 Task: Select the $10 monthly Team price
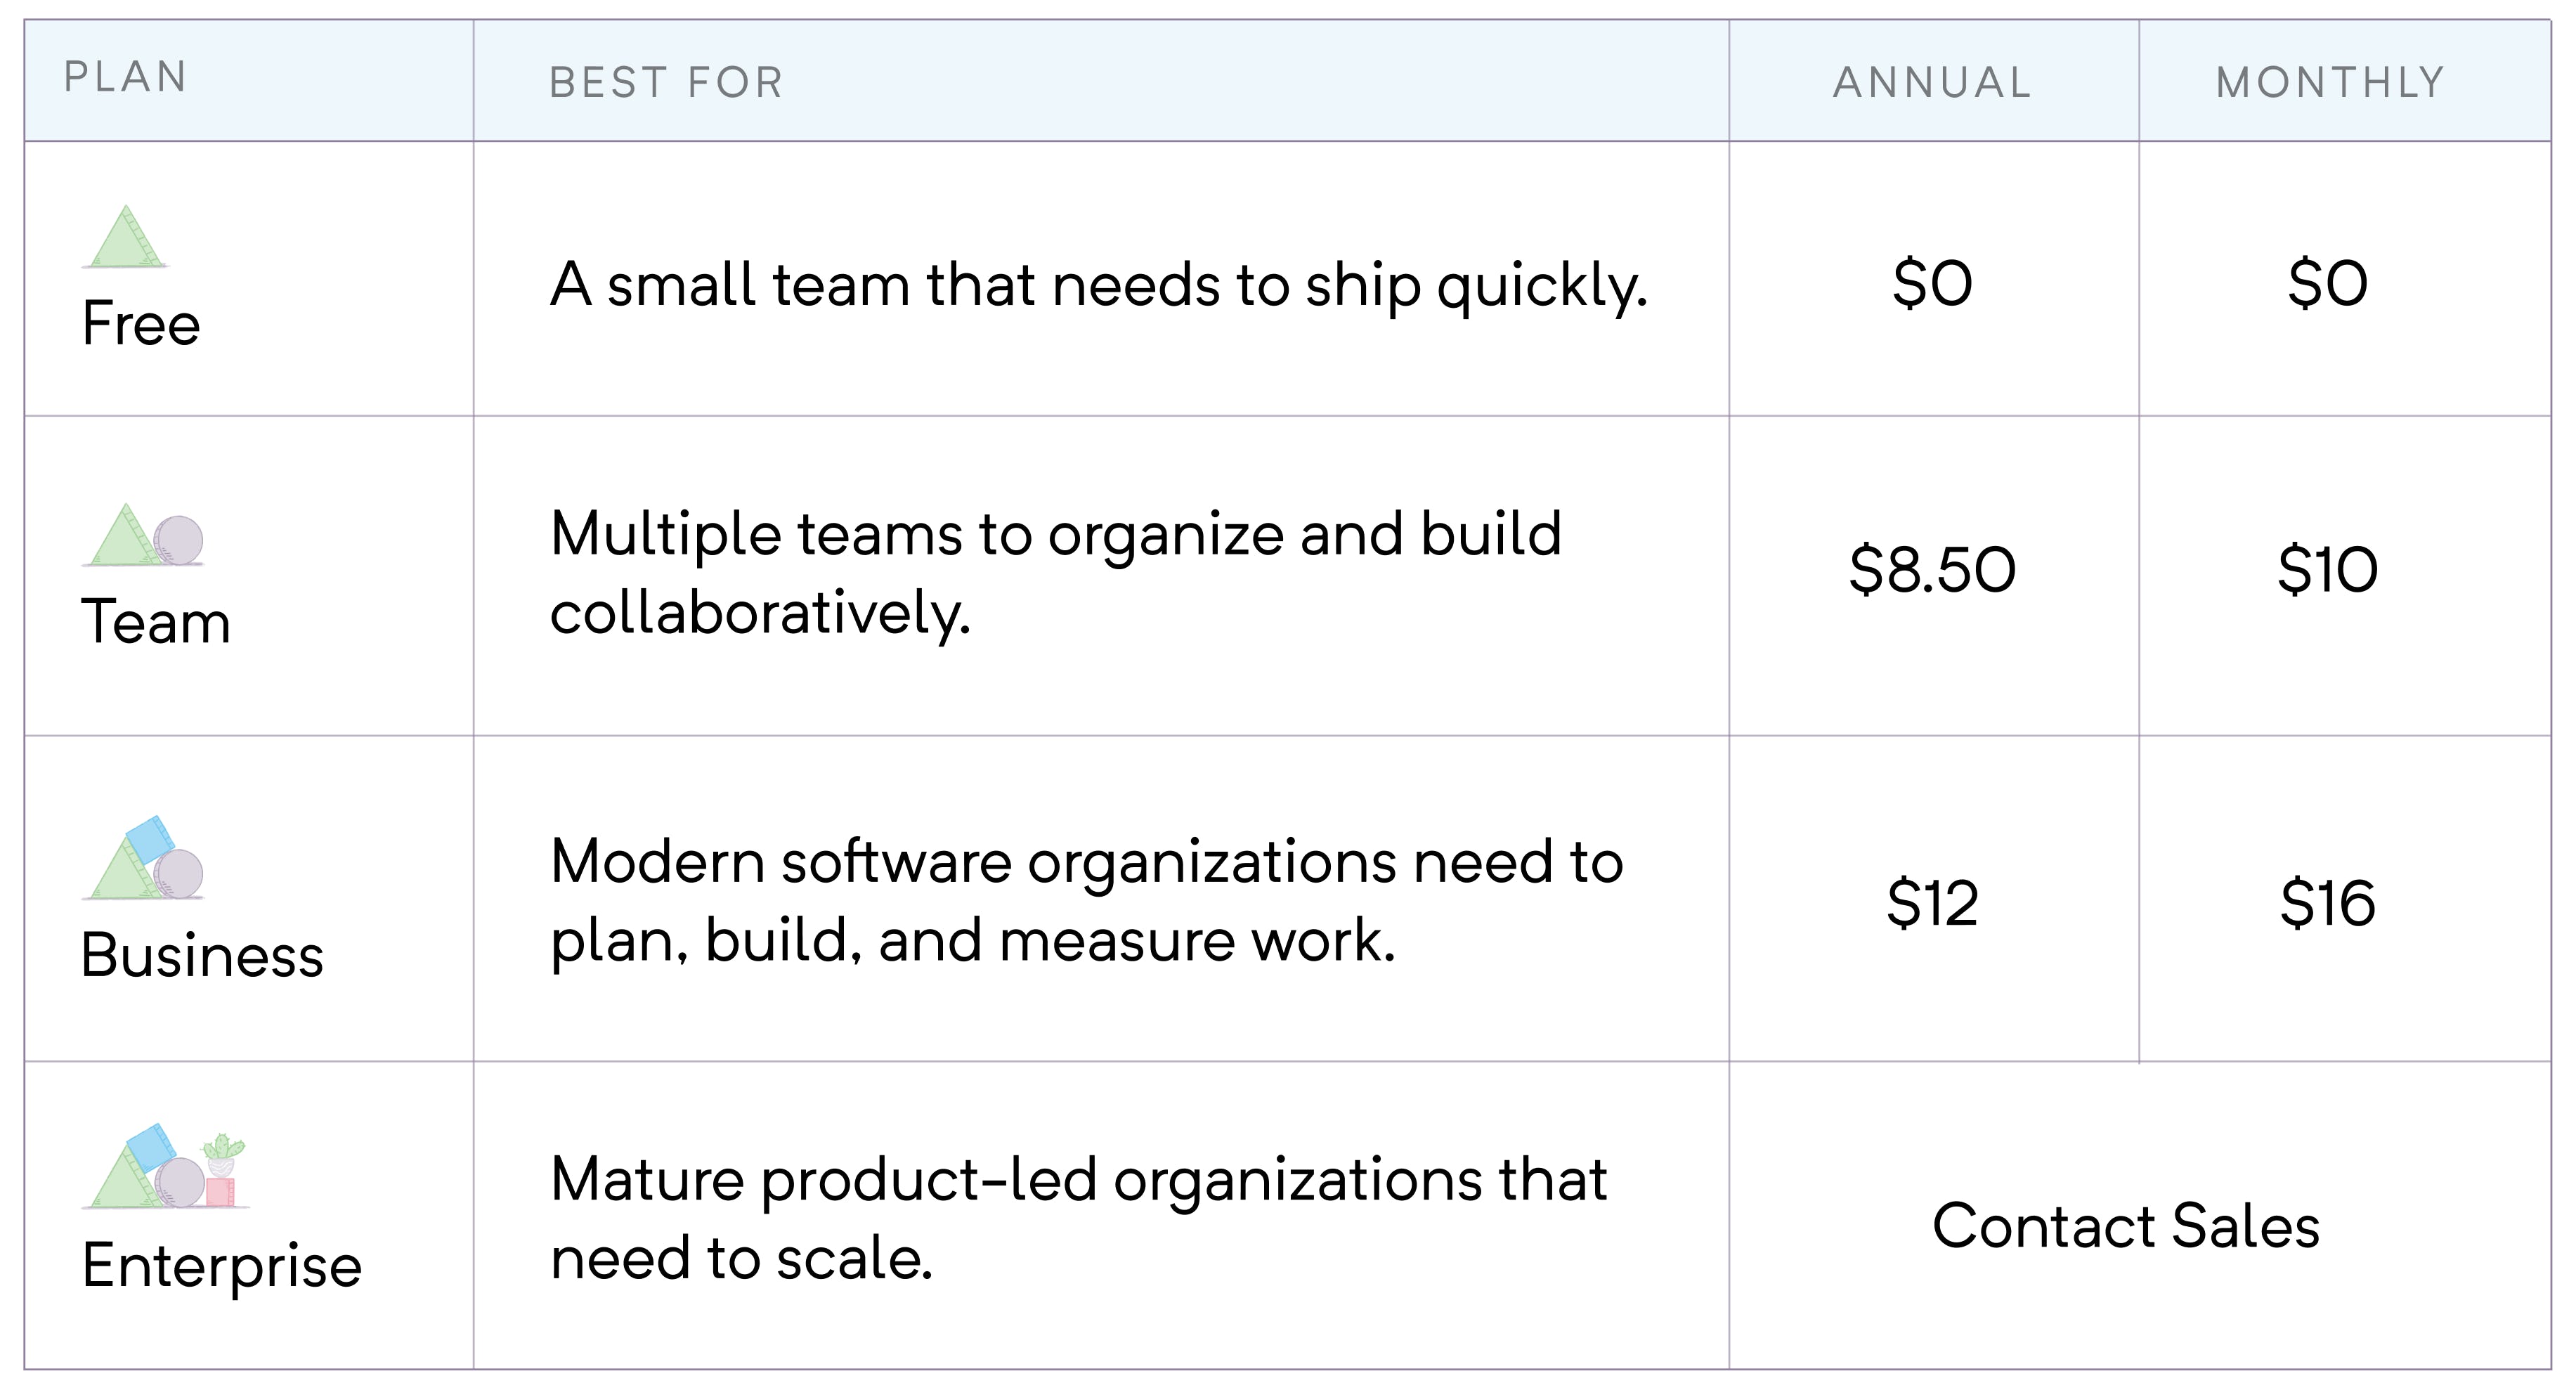pos(2328,570)
